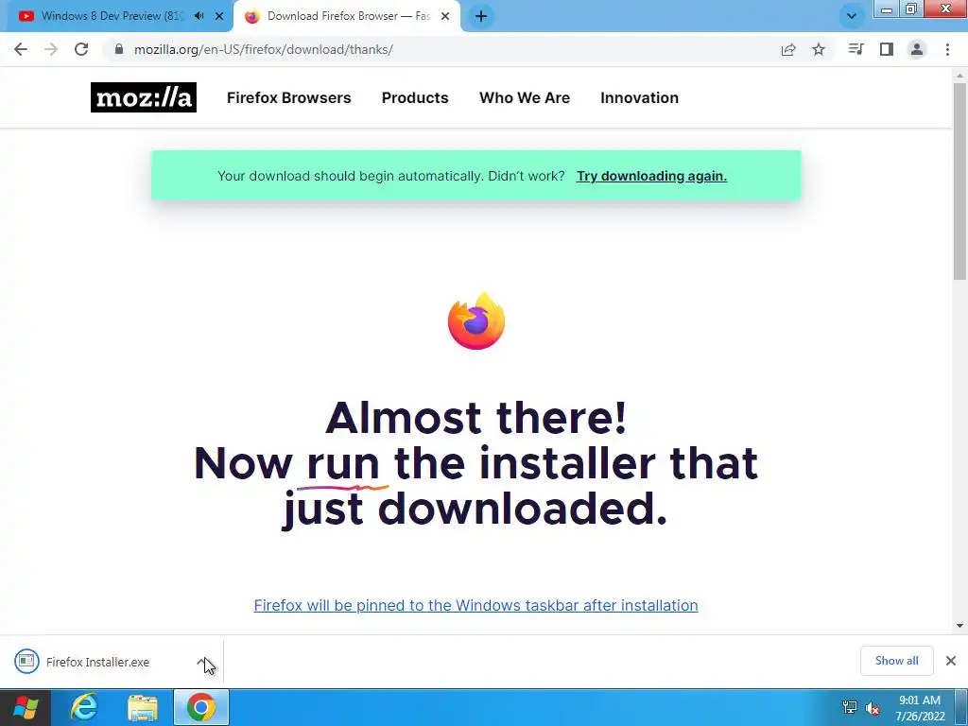
Task: Open the Windows Start button
Action: click(26, 707)
